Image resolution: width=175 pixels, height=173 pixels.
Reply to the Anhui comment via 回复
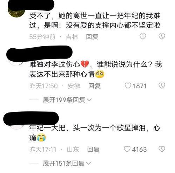pos(94,86)
